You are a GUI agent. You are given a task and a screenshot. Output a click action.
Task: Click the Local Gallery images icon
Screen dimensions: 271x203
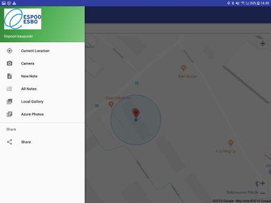[x=10, y=101]
